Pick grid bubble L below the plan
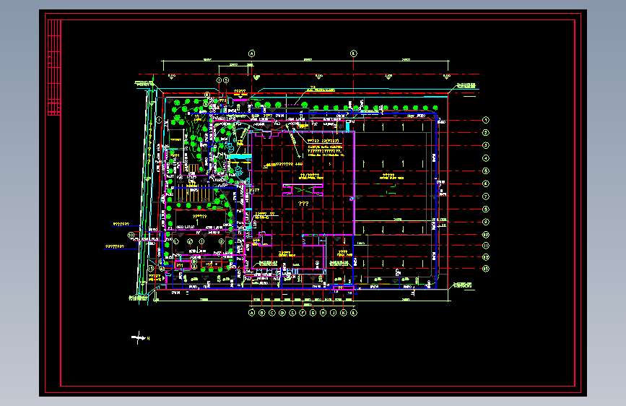Image resolution: width=626 pixels, height=406 pixels. coord(353,313)
